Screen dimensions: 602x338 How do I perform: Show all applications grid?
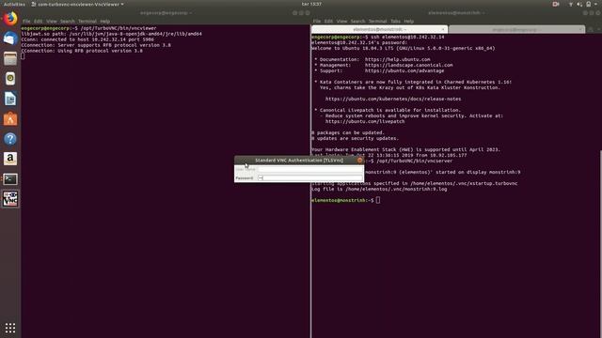tap(10, 328)
